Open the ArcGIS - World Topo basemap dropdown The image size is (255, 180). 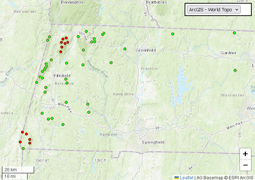[214, 9]
